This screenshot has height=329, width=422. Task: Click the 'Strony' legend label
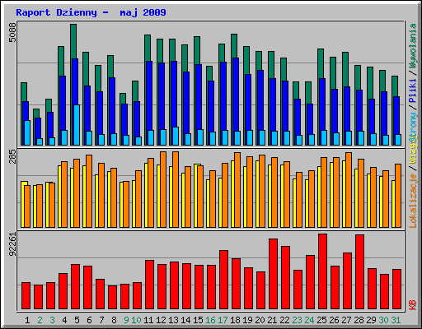[x=413, y=127]
